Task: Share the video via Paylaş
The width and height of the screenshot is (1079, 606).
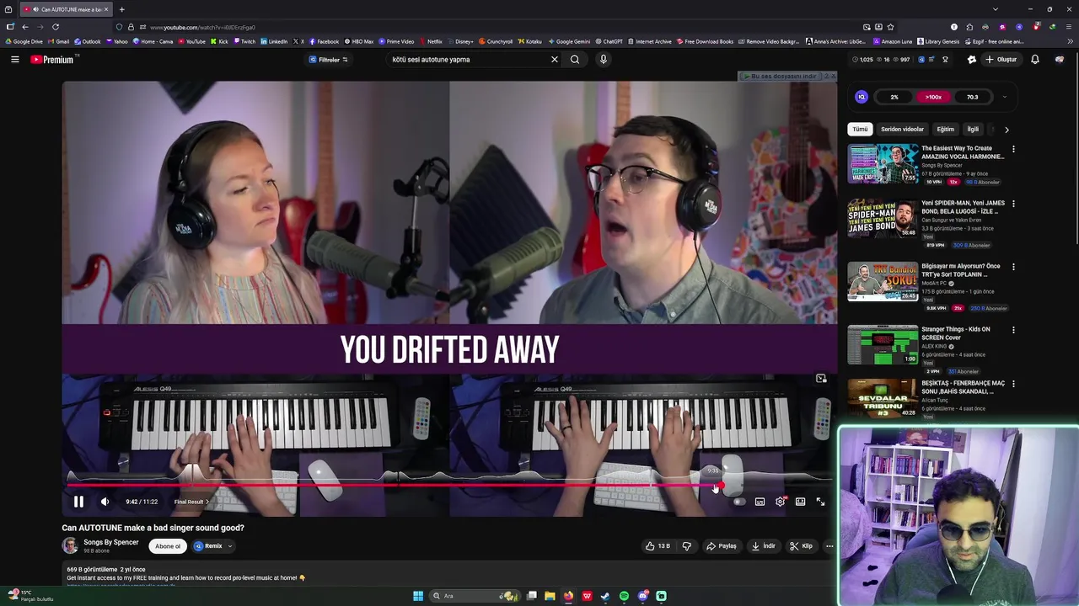Action: click(x=722, y=545)
